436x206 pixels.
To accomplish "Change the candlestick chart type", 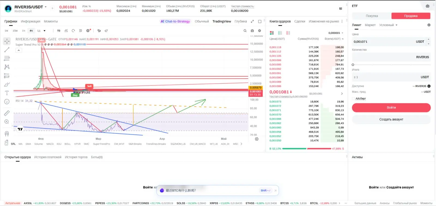I will point(59,31).
